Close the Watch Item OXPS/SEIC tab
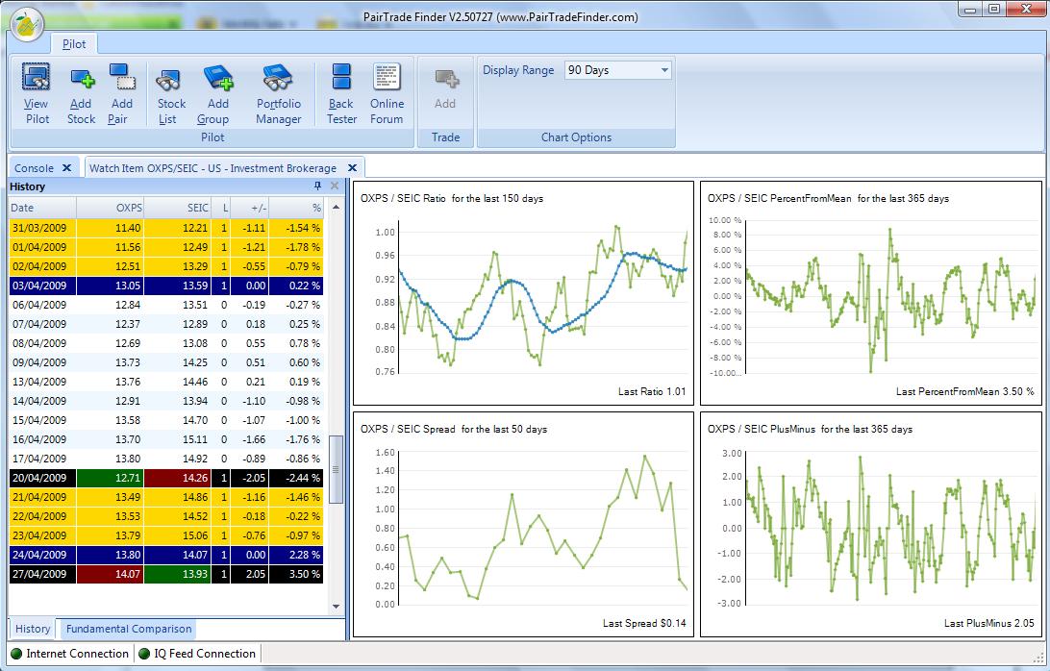The image size is (1050, 671). tap(352, 168)
